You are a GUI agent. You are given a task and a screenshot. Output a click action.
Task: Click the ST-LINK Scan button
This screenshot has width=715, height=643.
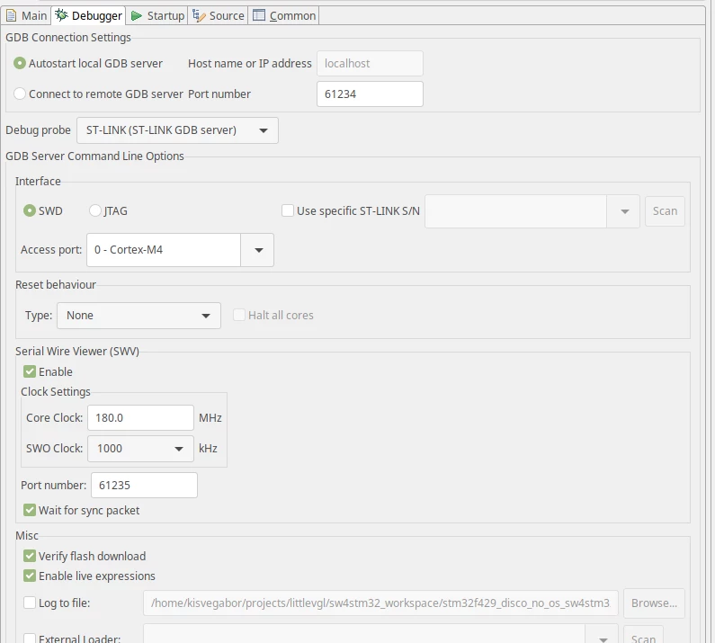point(665,211)
